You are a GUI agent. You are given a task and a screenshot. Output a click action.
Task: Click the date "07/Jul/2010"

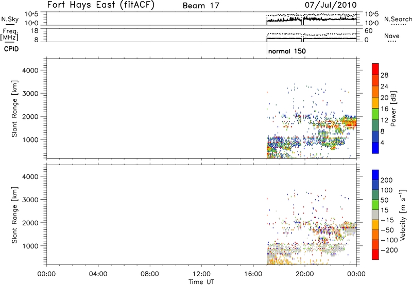click(331, 5)
